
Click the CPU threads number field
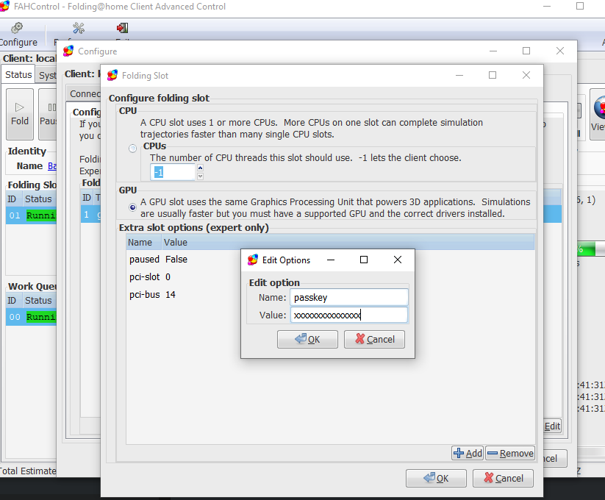(173, 172)
